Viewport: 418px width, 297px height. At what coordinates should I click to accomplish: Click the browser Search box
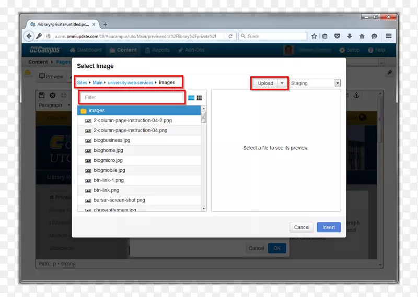(273, 36)
